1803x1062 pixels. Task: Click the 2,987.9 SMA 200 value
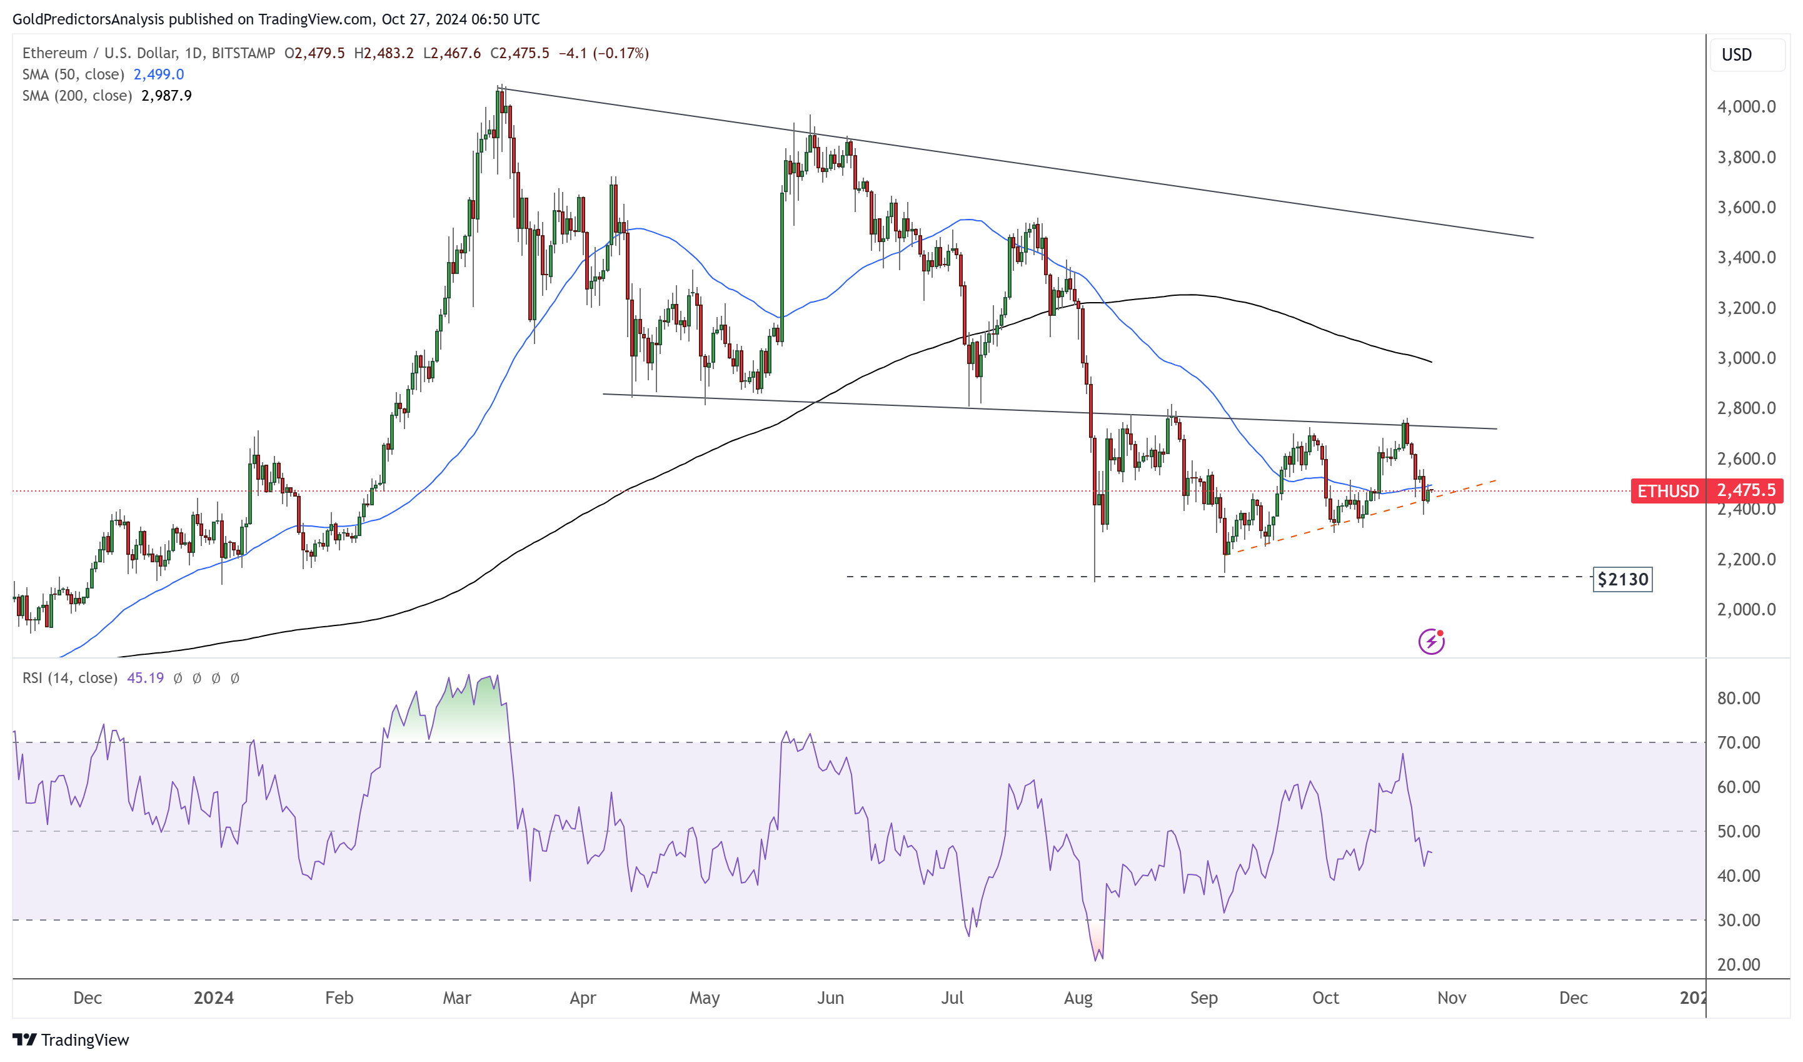point(167,96)
